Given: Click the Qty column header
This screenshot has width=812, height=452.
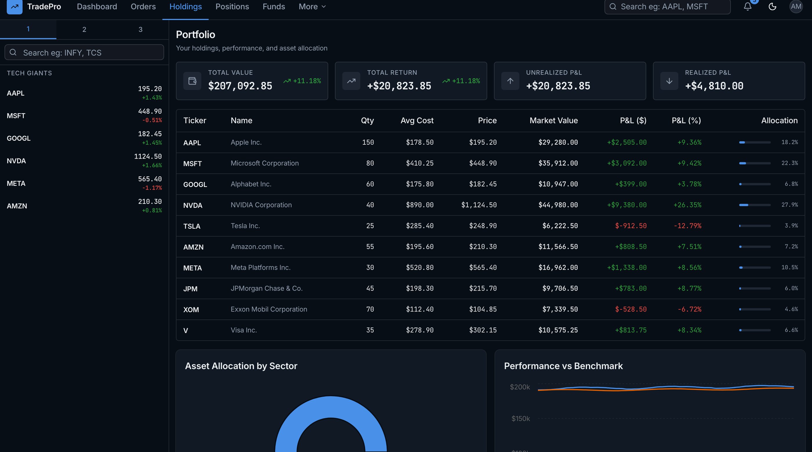Looking at the screenshot, I should tap(367, 120).
